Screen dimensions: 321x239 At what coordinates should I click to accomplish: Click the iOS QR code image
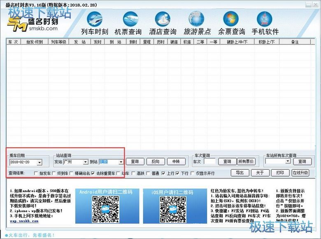point(173,209)
